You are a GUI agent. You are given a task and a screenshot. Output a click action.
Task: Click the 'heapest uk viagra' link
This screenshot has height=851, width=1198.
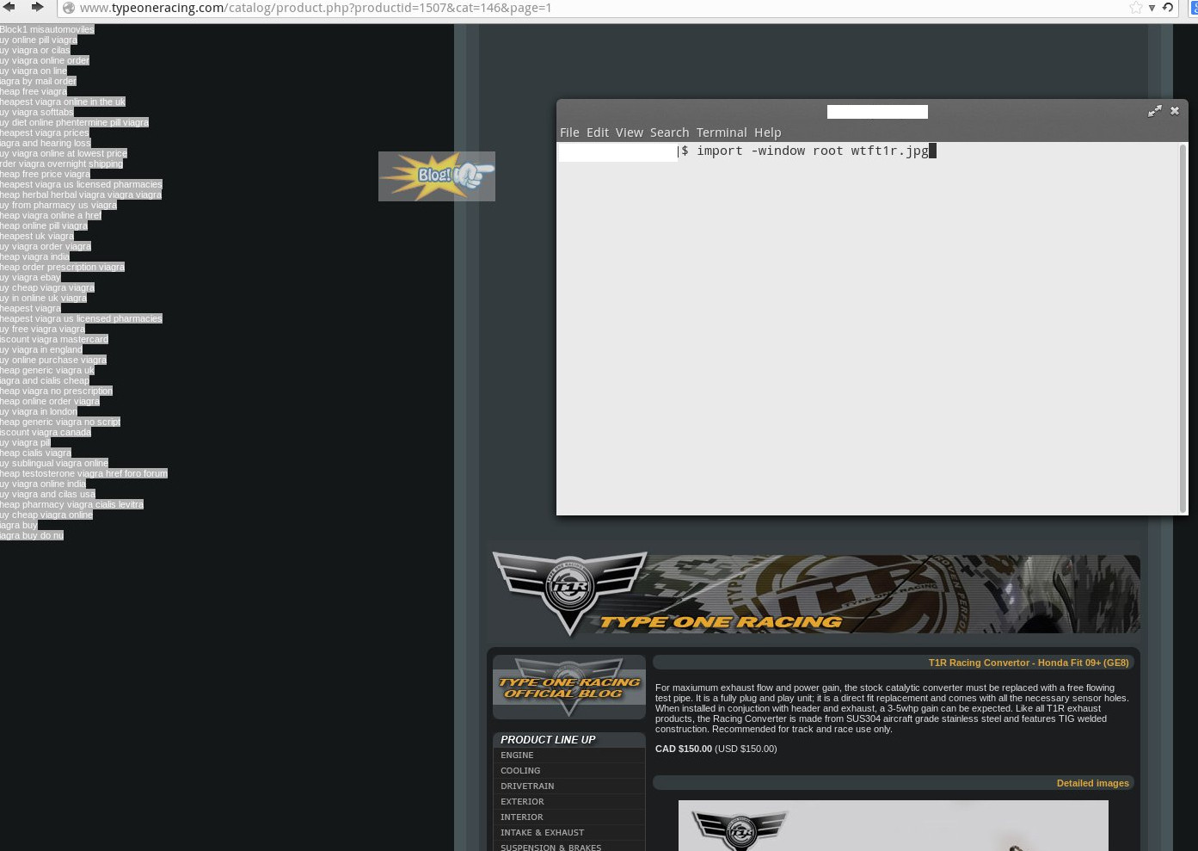pyautogui.click(x=37, y=236)
